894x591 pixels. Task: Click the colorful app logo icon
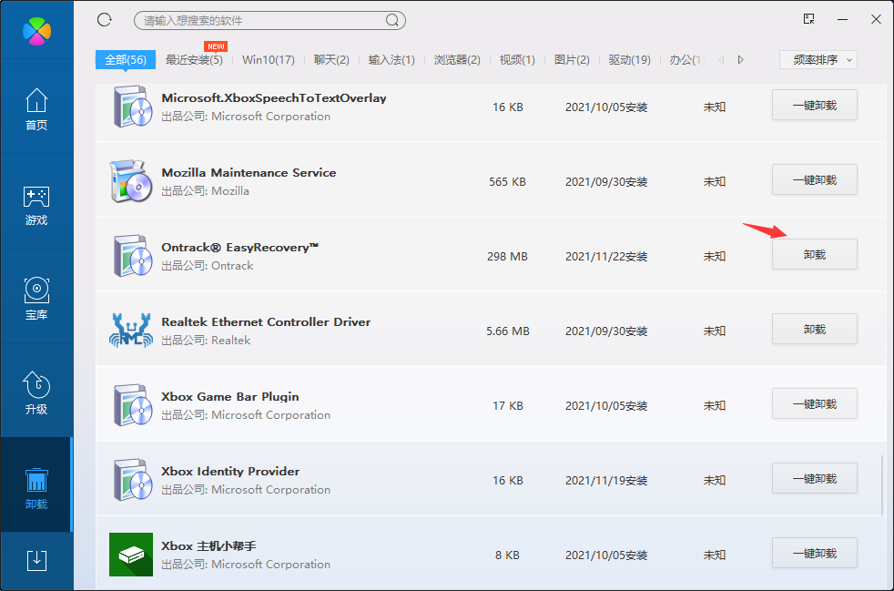click(x=36, y=31)
